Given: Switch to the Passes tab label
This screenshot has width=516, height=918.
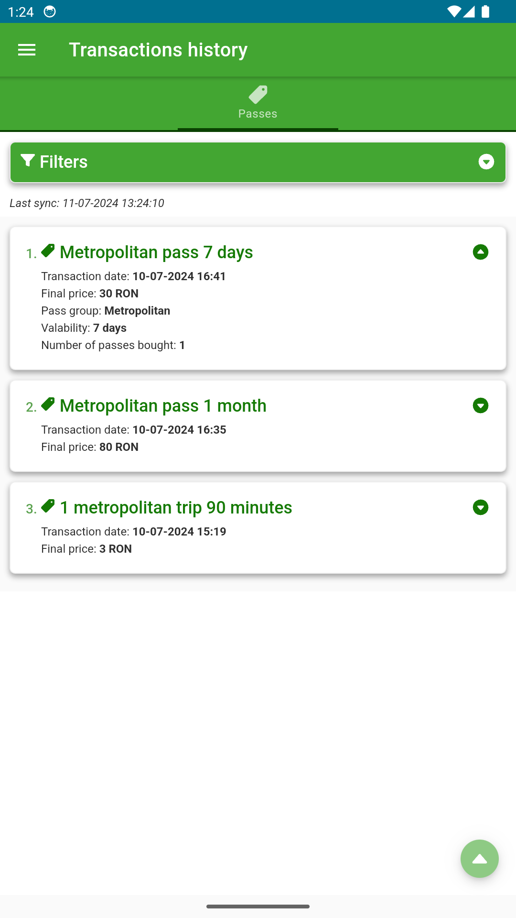Looking at the screenshot, I should (258, 114).
